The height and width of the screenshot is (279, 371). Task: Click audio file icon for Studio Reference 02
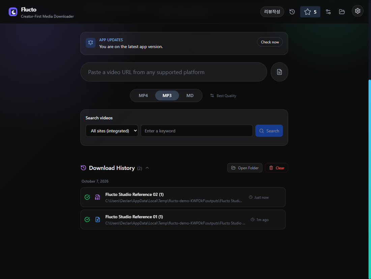pyautogui.click(x=97, y=197)
